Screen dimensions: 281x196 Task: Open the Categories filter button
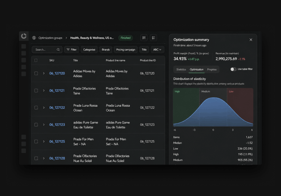[89, 49]
